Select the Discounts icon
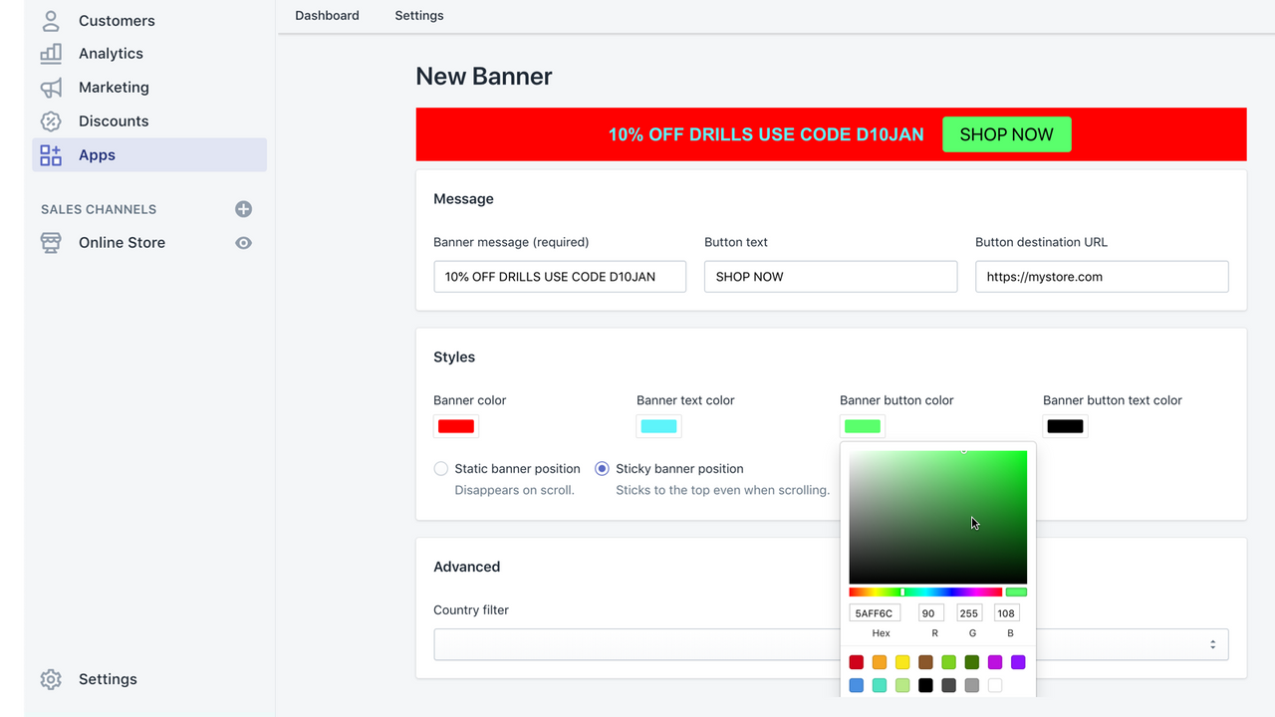The width and height of the screenshot is (1275, 717). (x=51, y=120)
